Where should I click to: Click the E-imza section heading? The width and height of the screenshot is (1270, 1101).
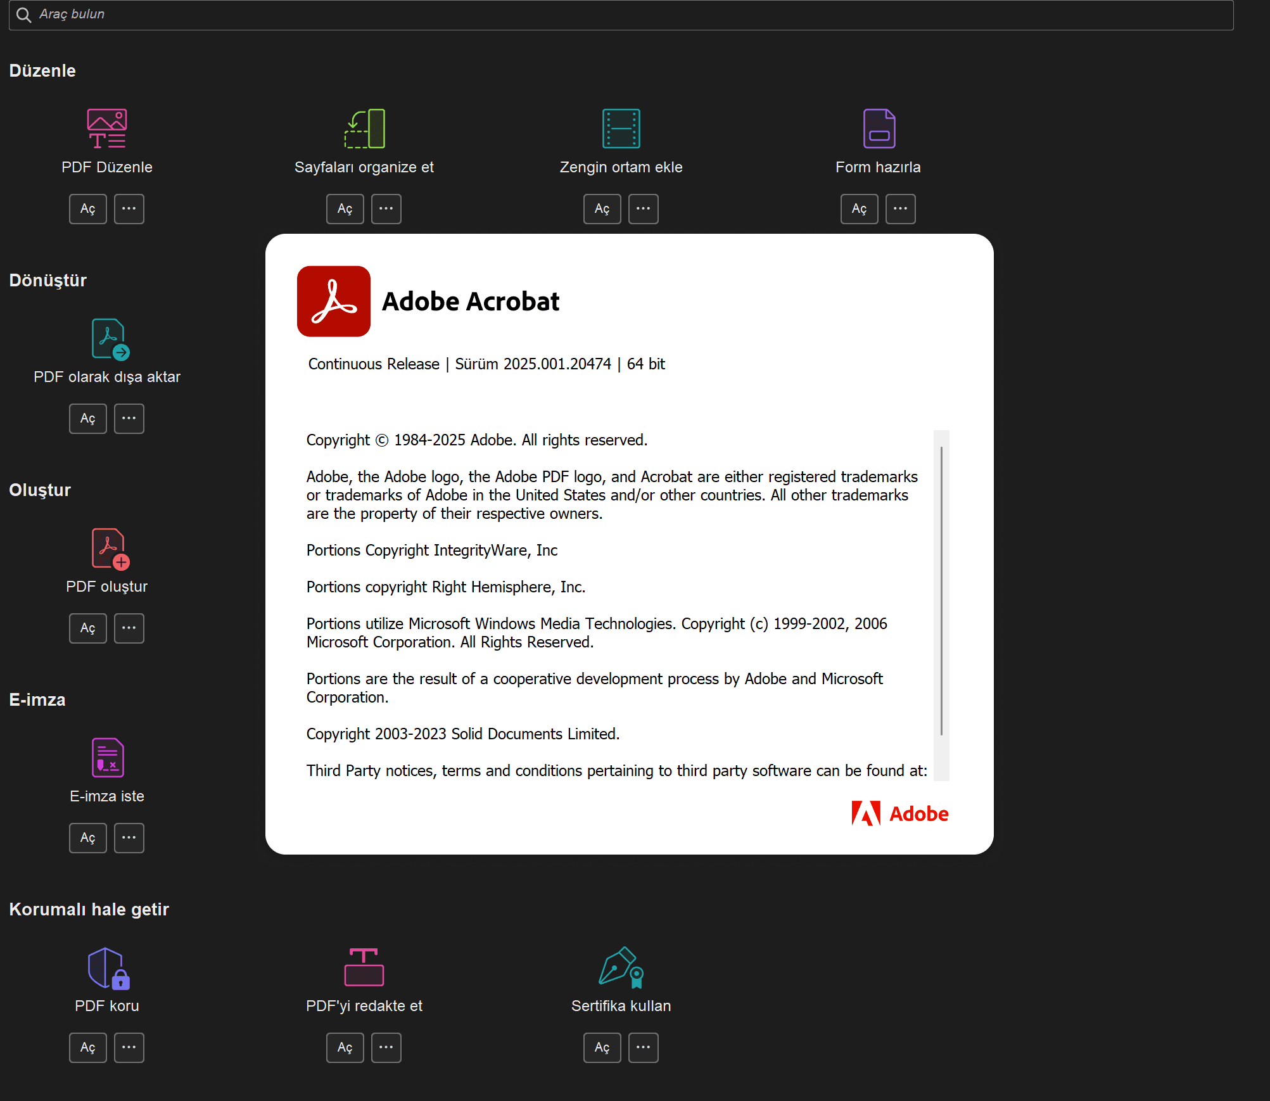(x=37, y=700)
